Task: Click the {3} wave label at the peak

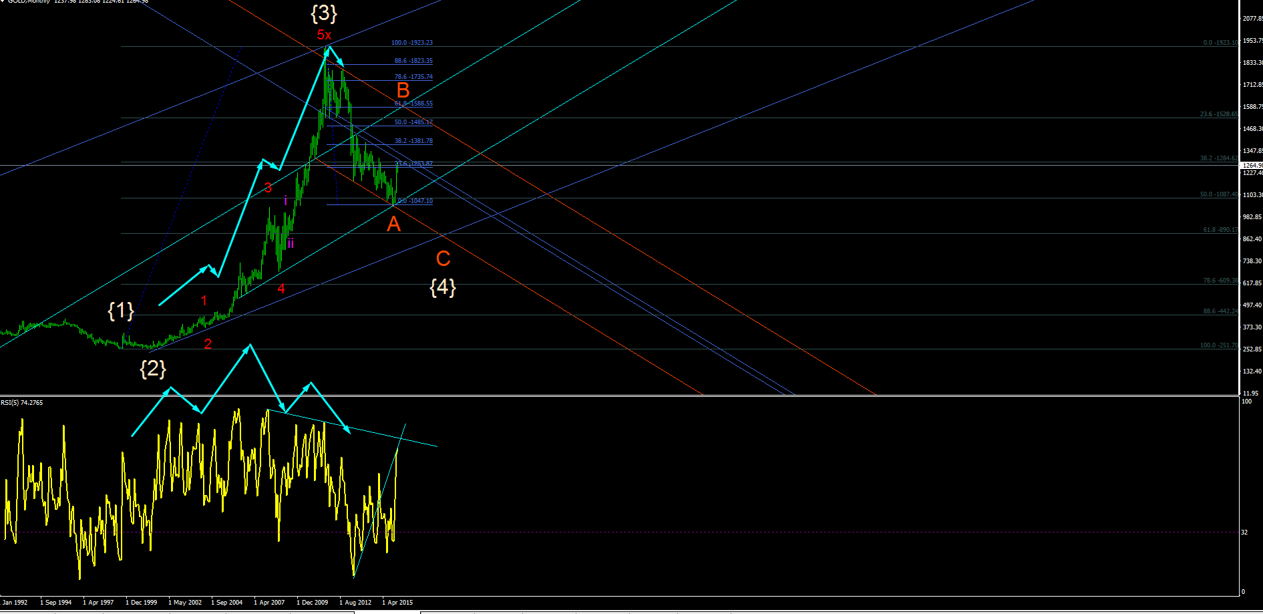Action: coord(324,13)
